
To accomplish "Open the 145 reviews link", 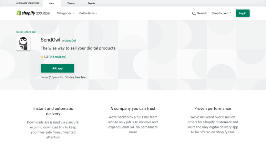I will (57, 57).
